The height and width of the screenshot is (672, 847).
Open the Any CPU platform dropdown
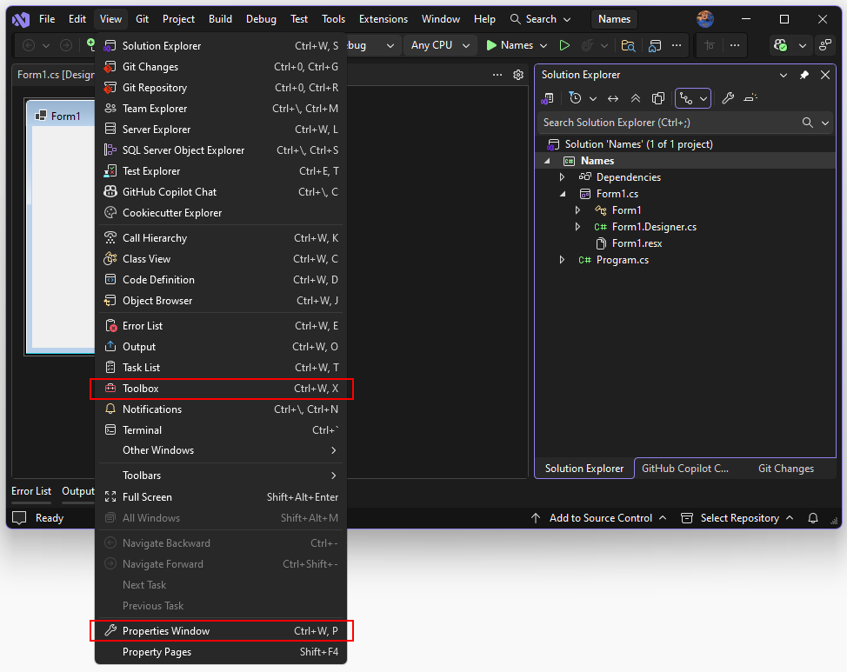(439, 44)
